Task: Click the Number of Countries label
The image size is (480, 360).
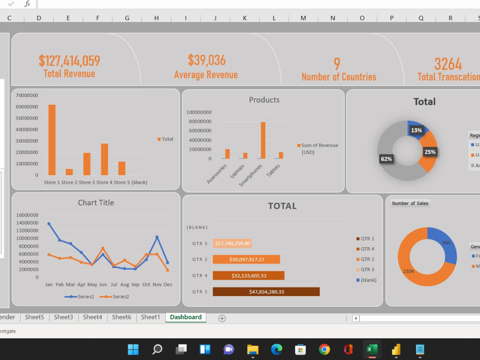Action: (x=339, y=76)
